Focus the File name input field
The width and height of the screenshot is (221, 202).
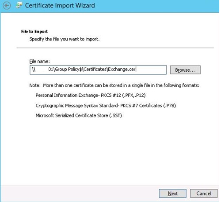tap(98, 70)
